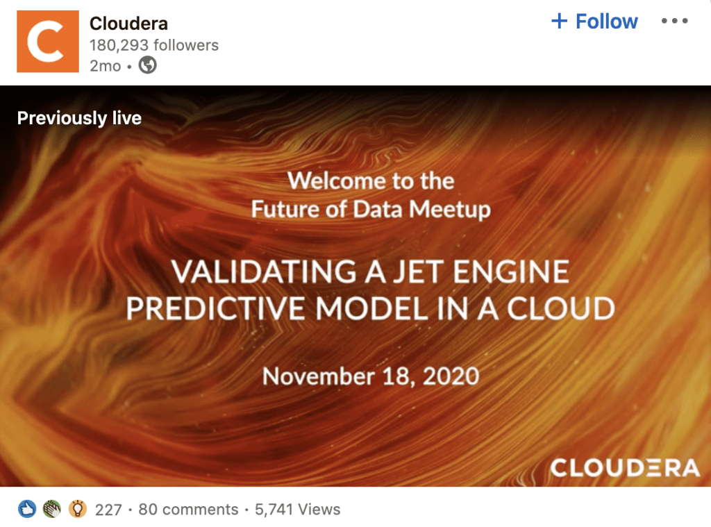Click the Future of Data Meetup title text
This screenshot has width=711, height=527.
[x=370, y=208]
